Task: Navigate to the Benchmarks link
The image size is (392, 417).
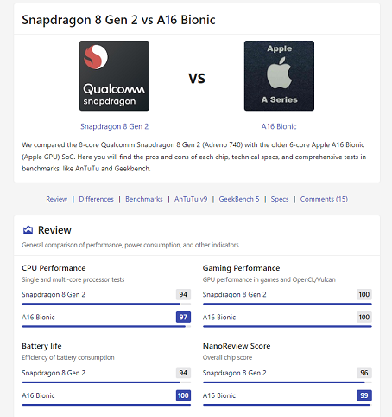Action: [x=144, y=199]
